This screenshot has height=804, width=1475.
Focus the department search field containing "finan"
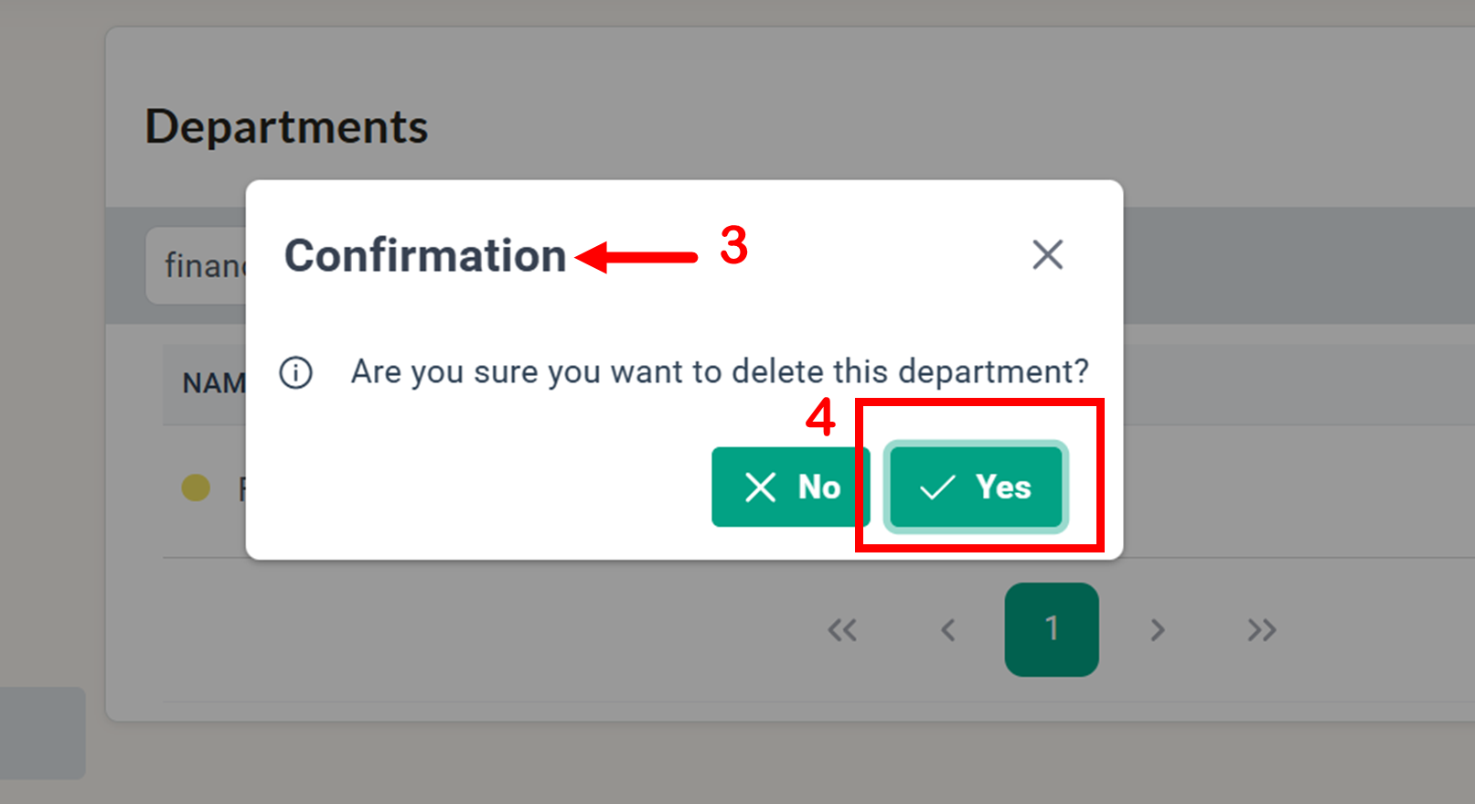click(x=203, y=266)
